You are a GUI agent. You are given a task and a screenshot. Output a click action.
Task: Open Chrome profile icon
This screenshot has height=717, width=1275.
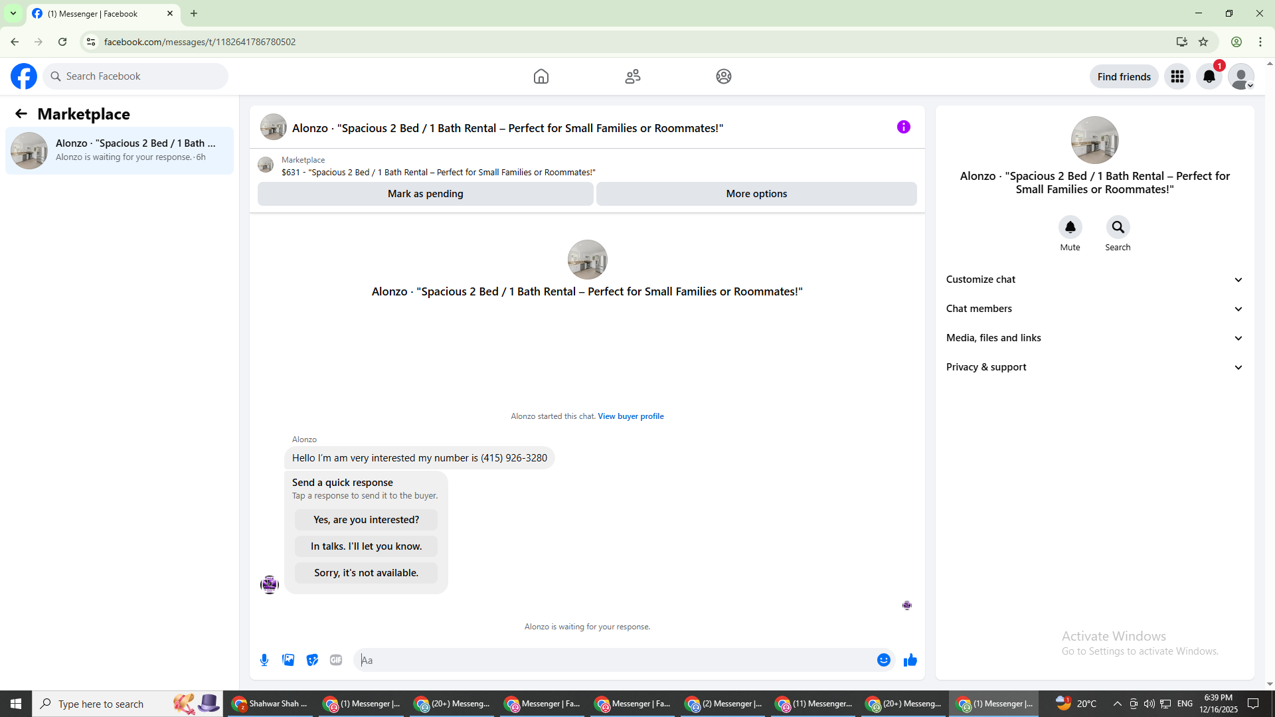(x=1236, y=42)
